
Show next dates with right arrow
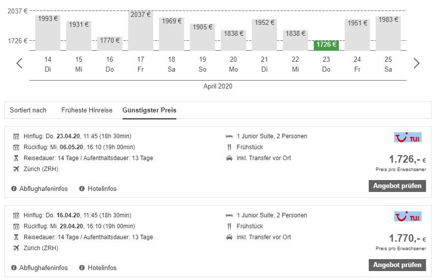pos(417,63)
